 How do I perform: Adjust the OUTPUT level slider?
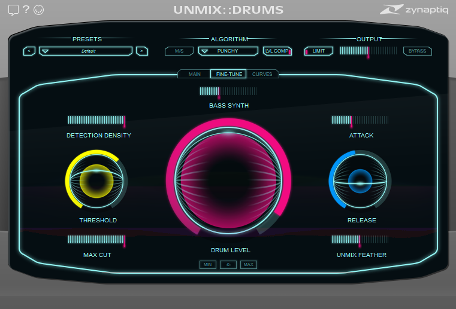pos(368,51)
